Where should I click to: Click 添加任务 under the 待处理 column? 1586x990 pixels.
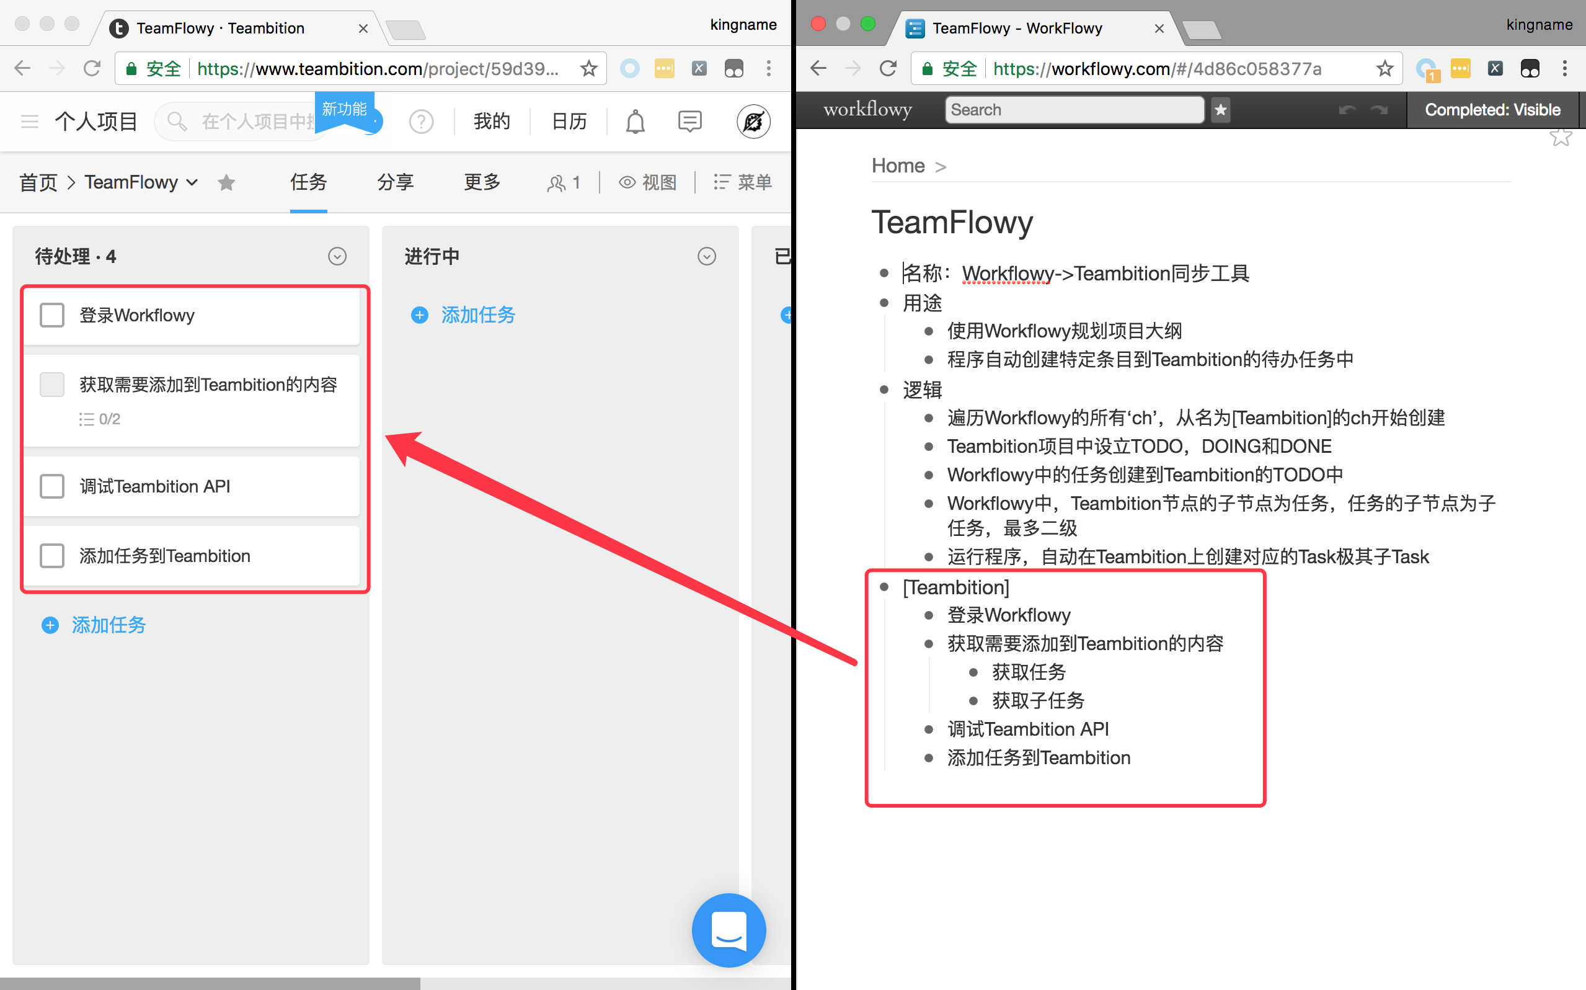pos(108,625)
